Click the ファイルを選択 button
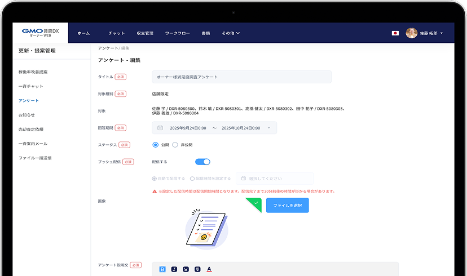 point(287,206)
